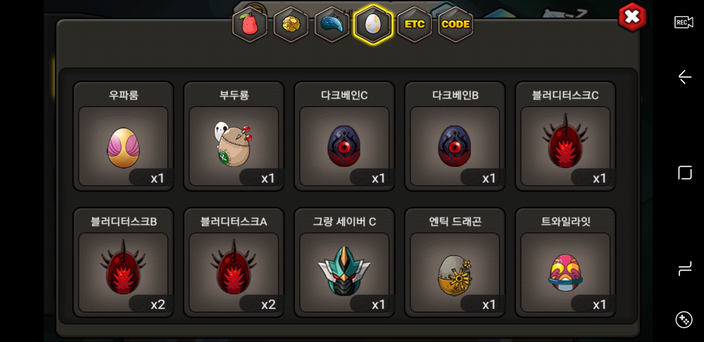Switch to the CODE tab

456,24
